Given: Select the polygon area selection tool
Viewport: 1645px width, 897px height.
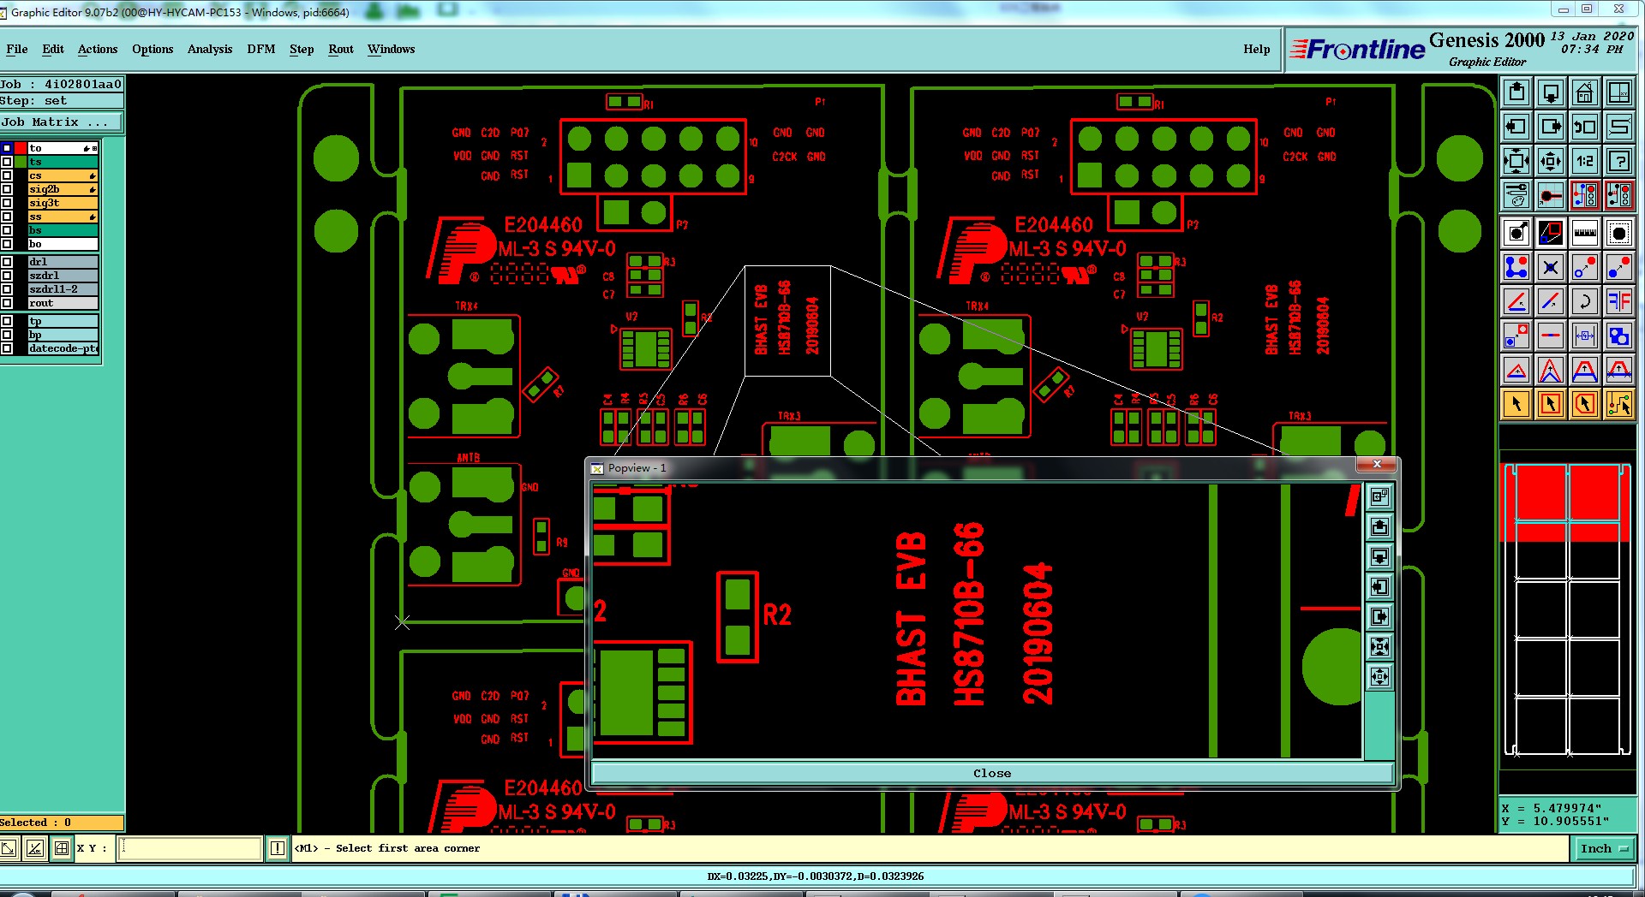Looking at the screenshot, I should pyautogui.click(x=1585, y=404).
